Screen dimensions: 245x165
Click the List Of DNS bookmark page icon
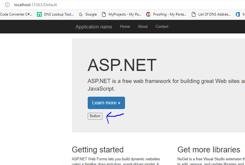coord(194,14)
